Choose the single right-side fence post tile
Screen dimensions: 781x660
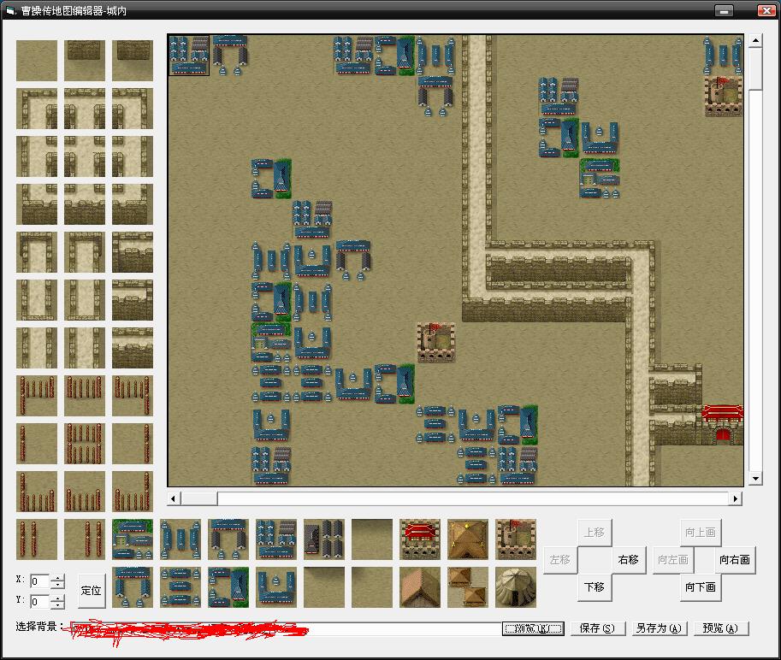coord(133,444)
